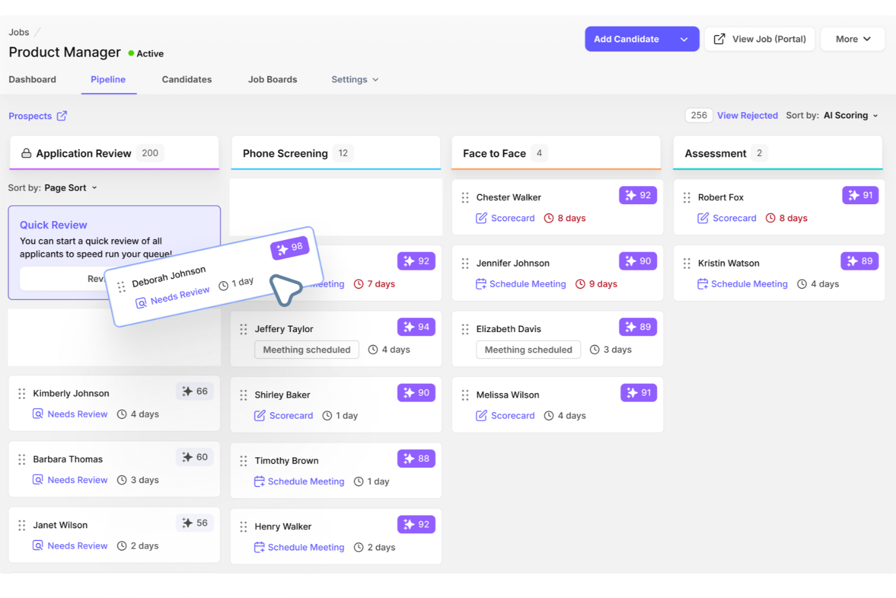Viewport: 896px width, 598px height.
Task: Click Schedule Meeting for Timothy Brown
Action: (306, 482)
